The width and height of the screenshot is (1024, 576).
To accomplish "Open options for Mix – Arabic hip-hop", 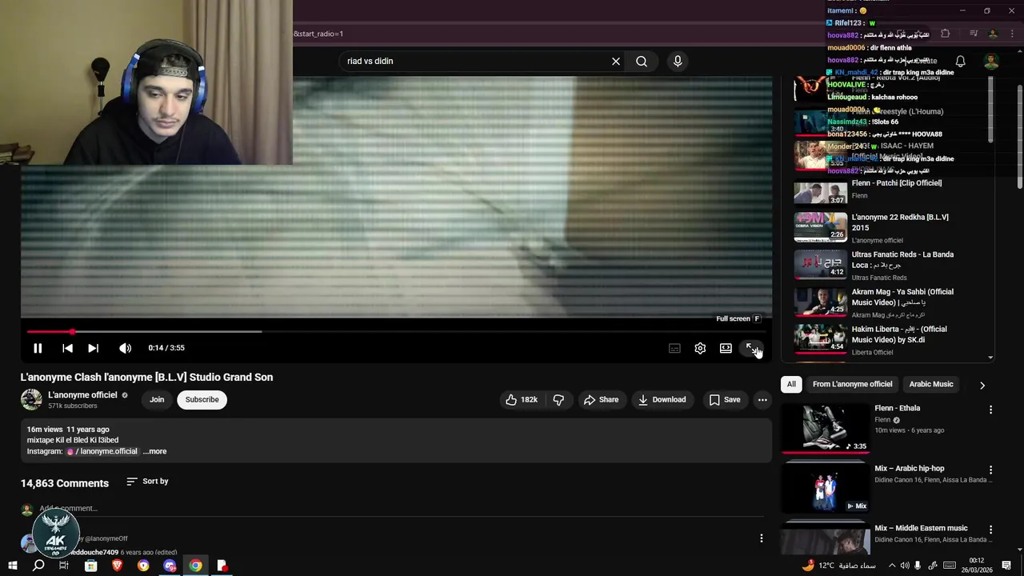I will click(990, 470).
